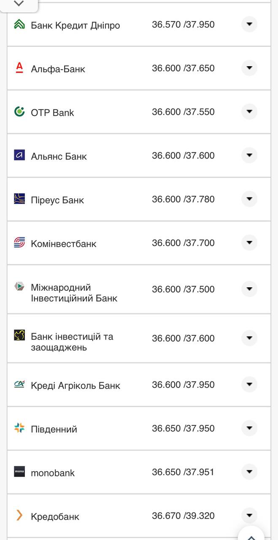Click the scroll-to-top button at bottom
This screenshot has width=278, height=540.
[x=251, y=534]
